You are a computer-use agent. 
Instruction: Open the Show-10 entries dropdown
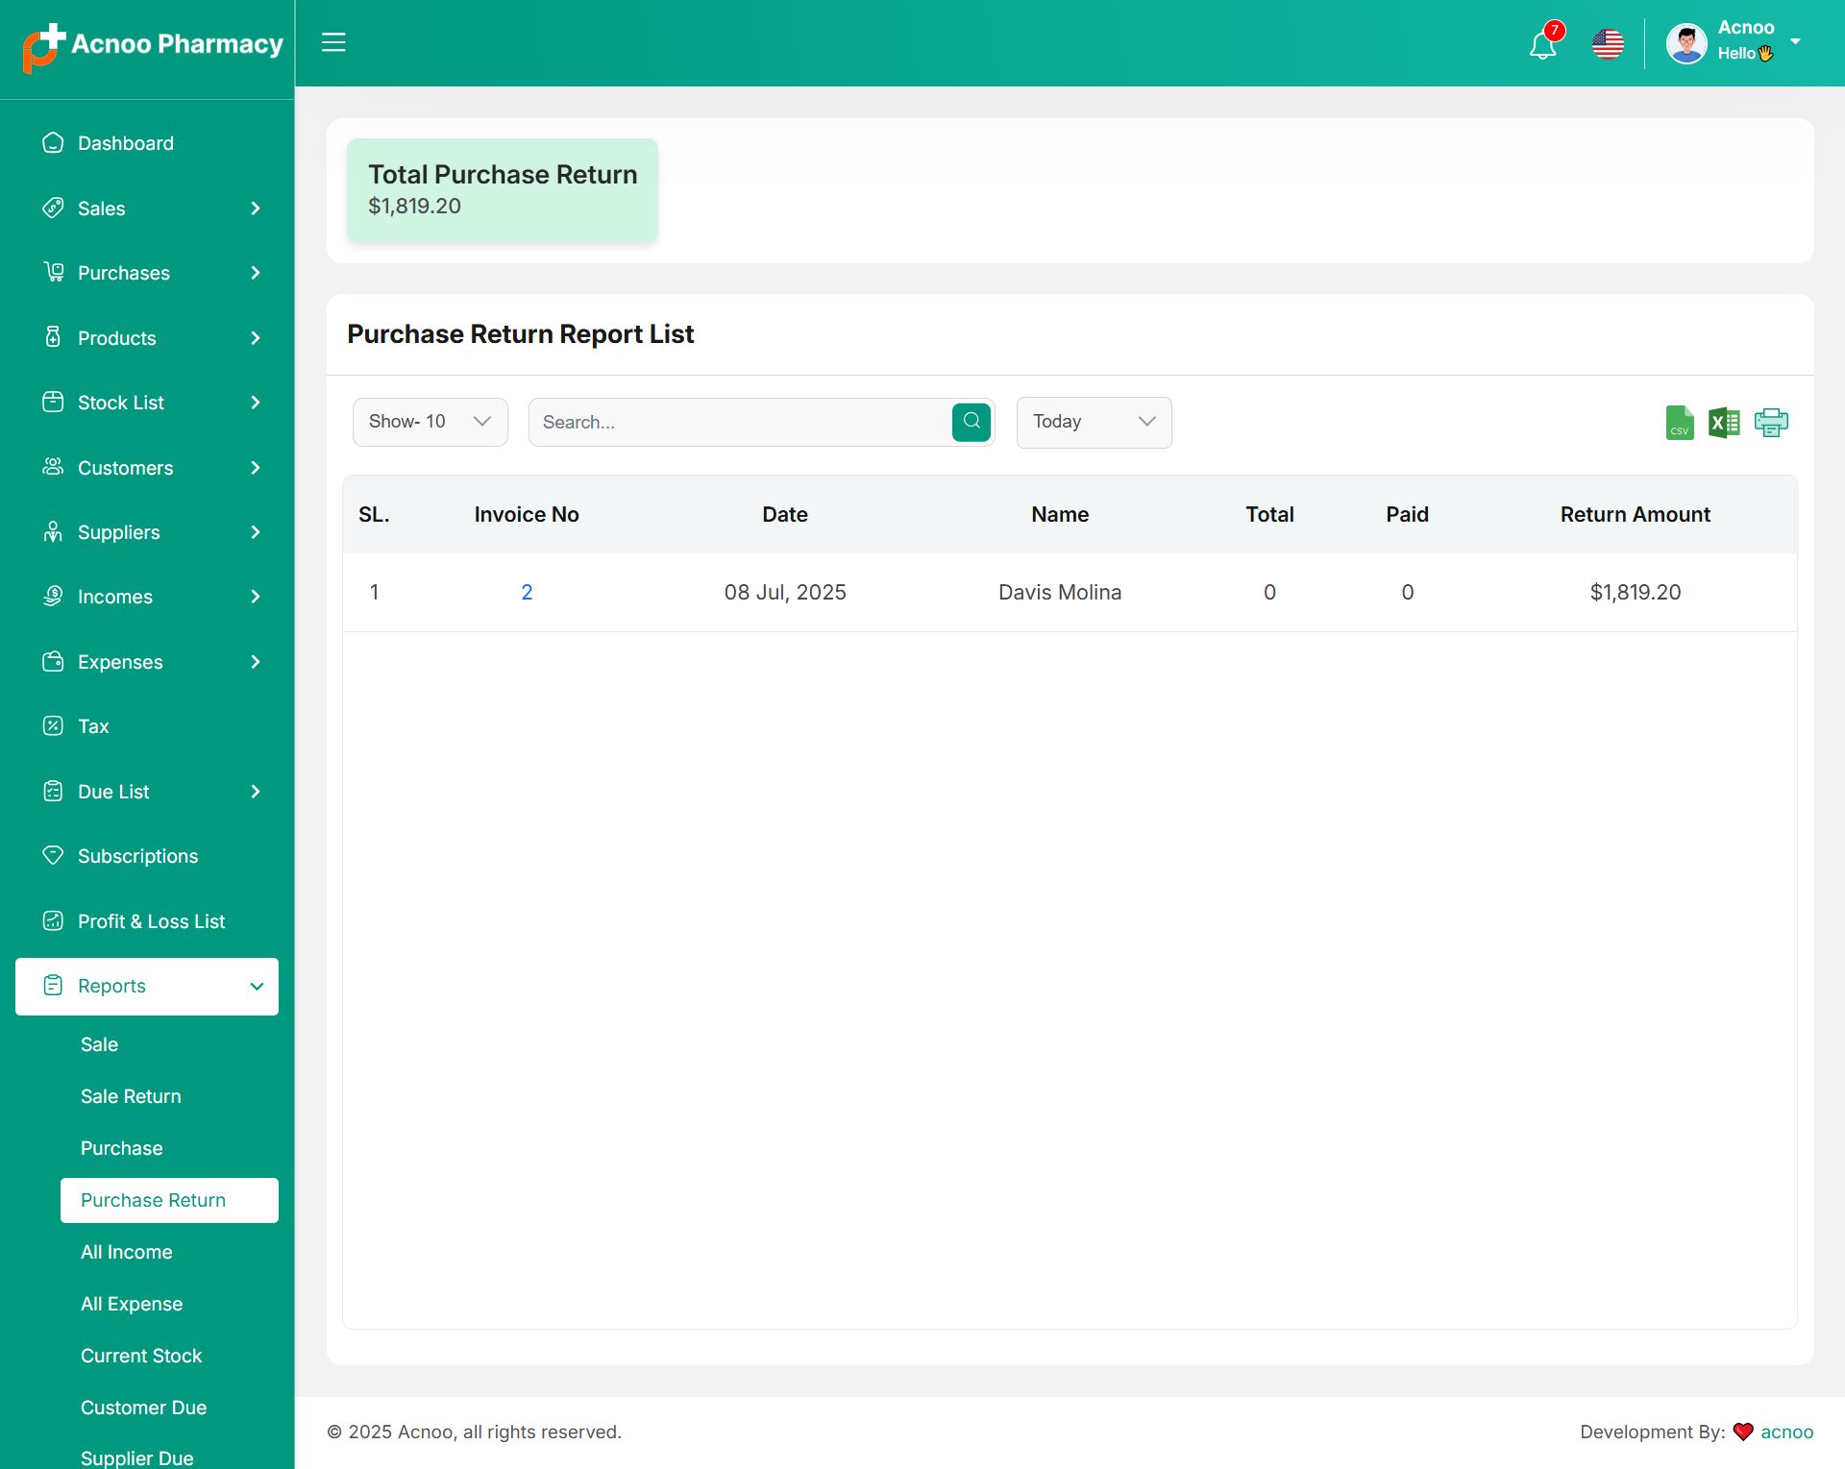click(430, 422)
